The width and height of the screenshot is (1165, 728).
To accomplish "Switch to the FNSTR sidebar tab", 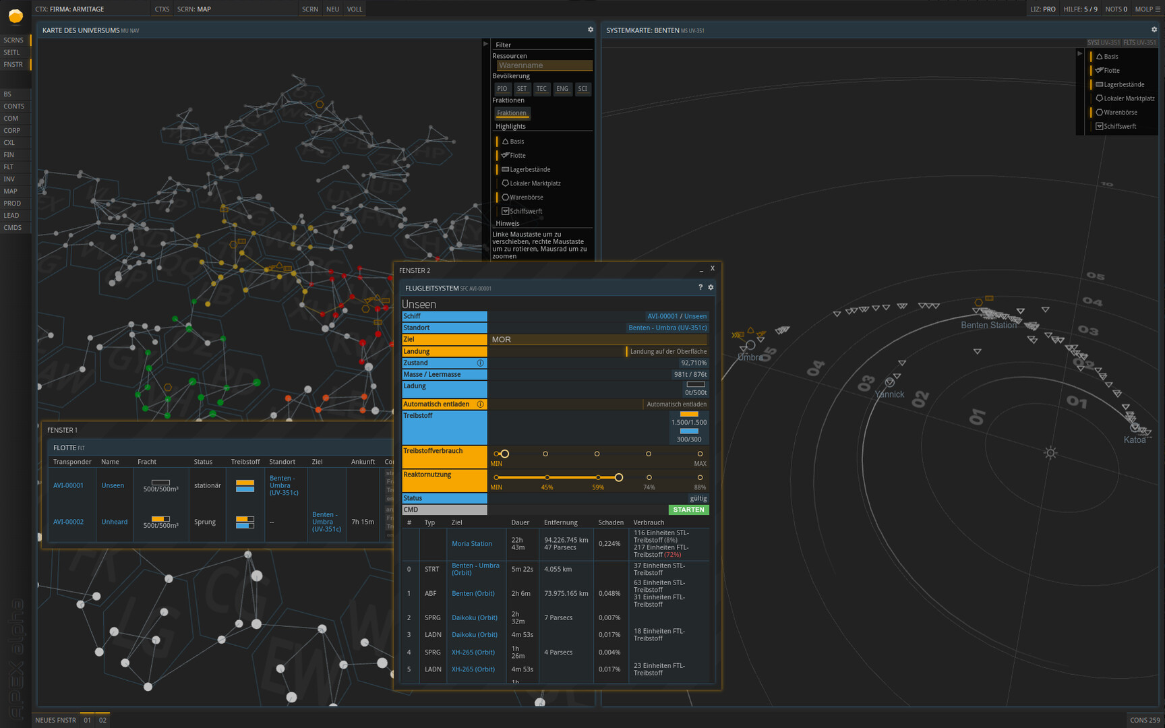I will (13, 65).
